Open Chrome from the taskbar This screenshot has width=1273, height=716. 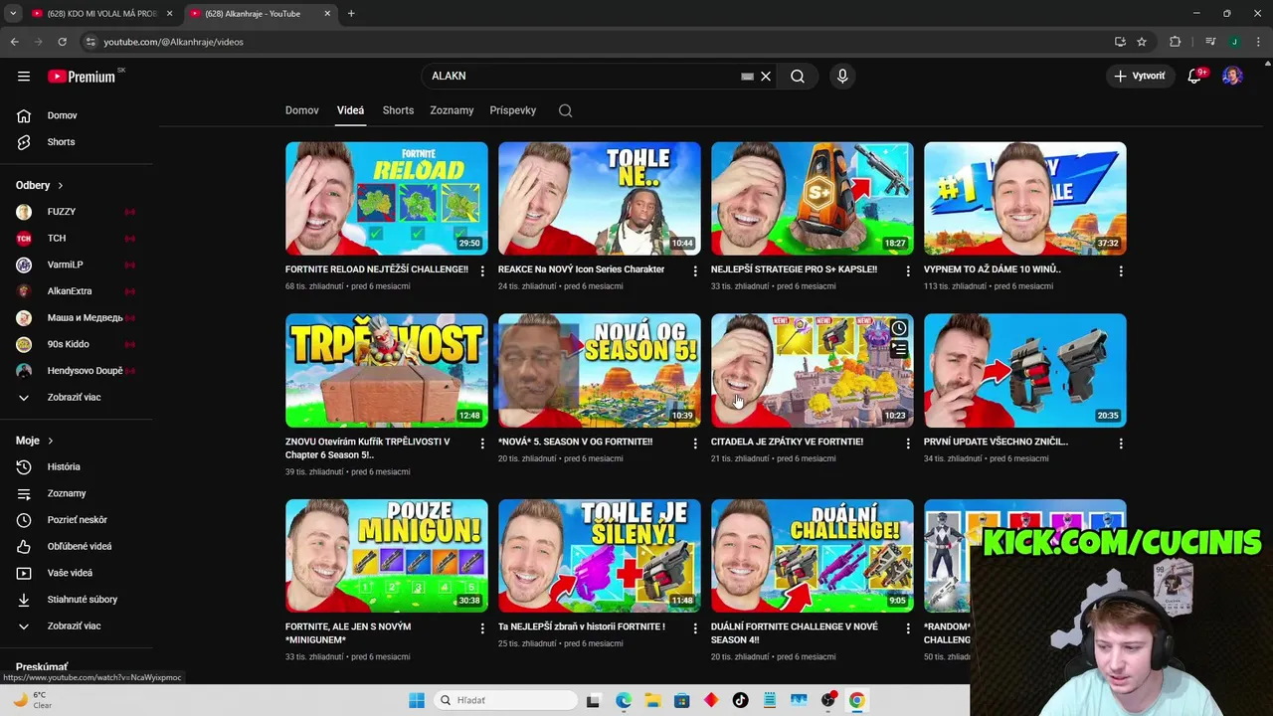[x=856, y=700]
